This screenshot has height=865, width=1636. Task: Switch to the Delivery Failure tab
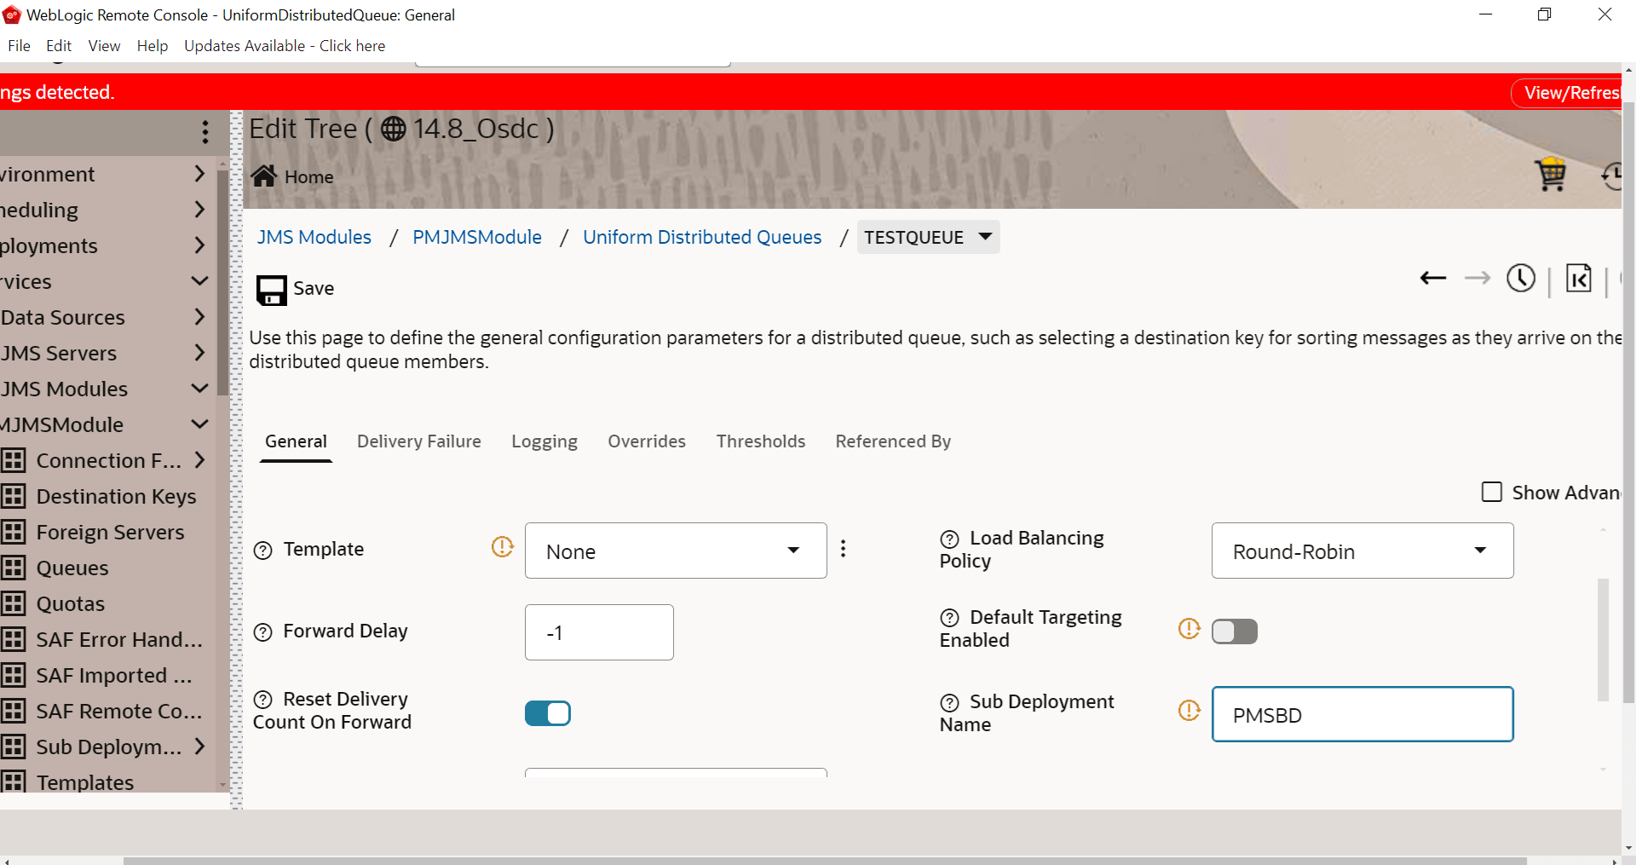(x=419, y=441)
